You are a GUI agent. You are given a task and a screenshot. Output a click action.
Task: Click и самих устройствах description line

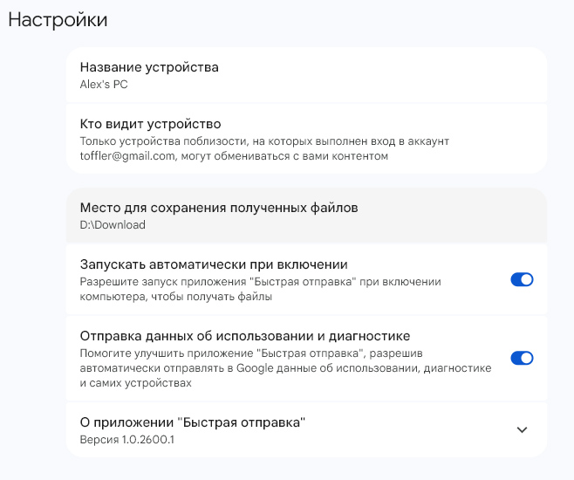135,383
